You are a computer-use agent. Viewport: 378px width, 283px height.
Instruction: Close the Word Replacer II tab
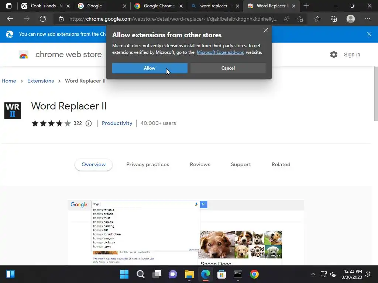click(293, 6)
